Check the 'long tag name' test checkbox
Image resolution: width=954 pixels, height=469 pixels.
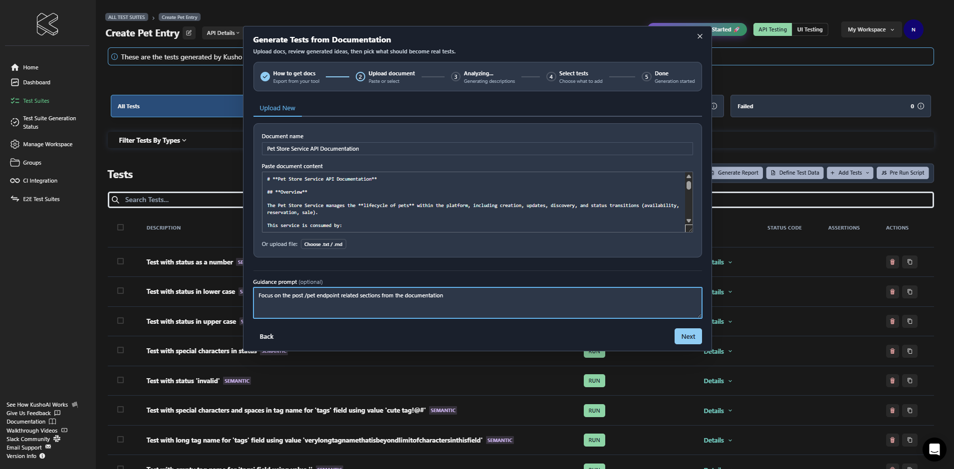pos(120,440)
